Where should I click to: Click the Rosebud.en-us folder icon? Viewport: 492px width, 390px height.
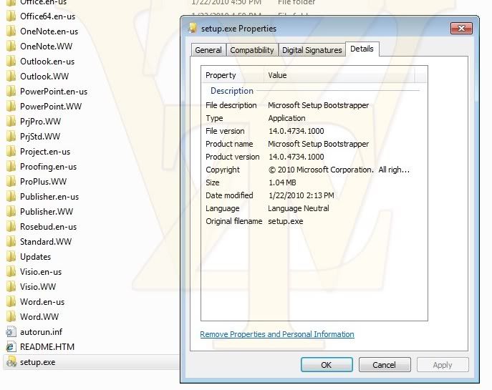point(11,227)
